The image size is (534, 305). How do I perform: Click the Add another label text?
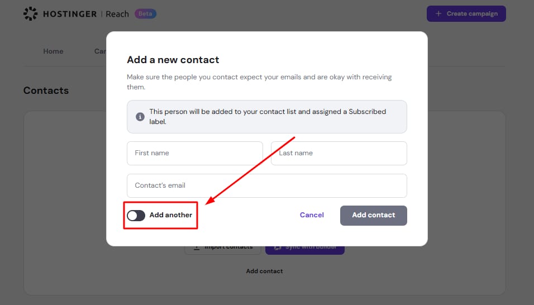pyautogui.click(x=170, y=215)
